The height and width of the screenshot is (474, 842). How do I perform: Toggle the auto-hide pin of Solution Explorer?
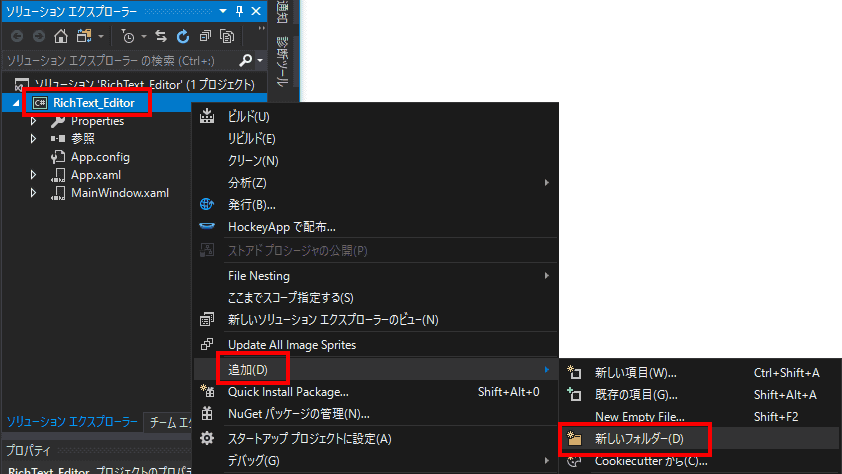[x=240, y=11]
